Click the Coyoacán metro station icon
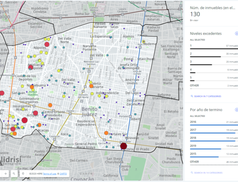The width and height of the screenshot is (238, 182). tap(54, 139)
